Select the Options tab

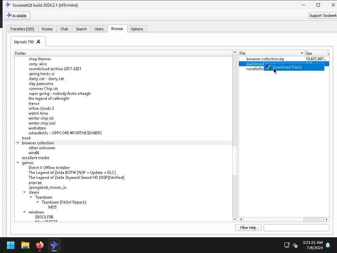coord(137,29)
